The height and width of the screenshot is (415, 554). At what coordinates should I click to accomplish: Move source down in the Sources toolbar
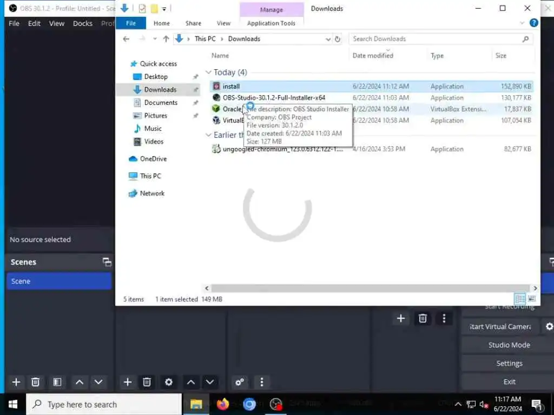click(210, 382)
